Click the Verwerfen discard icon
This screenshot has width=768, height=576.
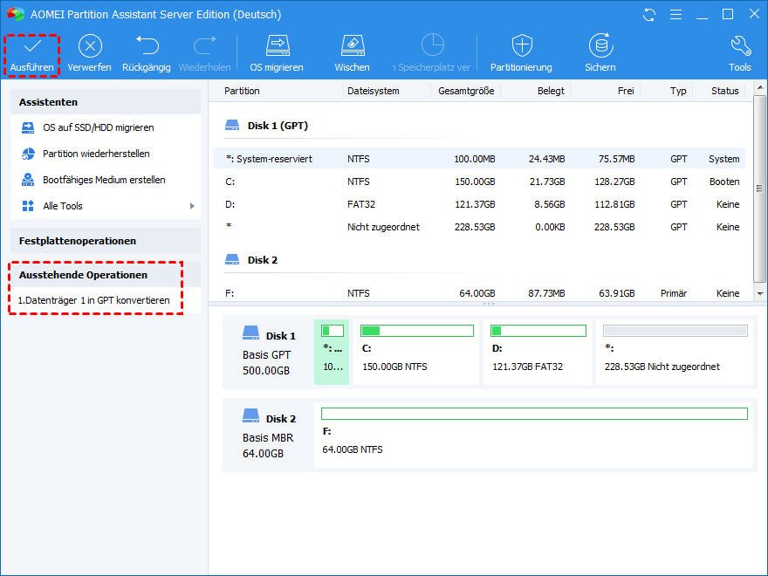coord(89,47)
